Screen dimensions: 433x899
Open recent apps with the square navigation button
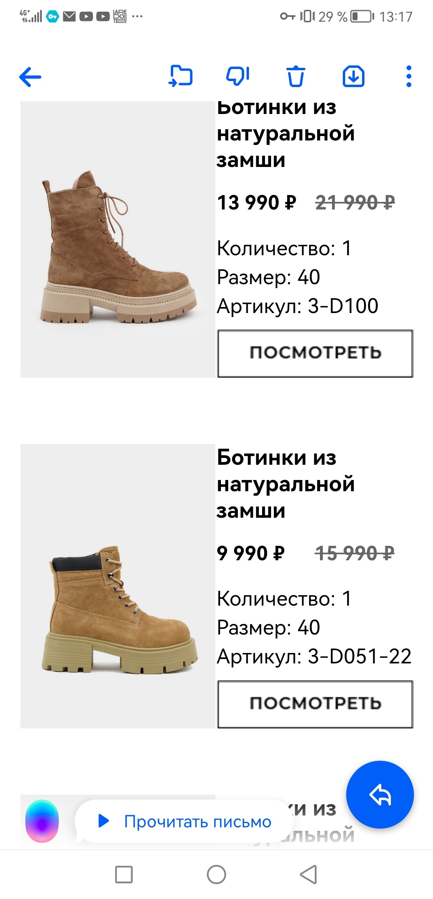124,875
